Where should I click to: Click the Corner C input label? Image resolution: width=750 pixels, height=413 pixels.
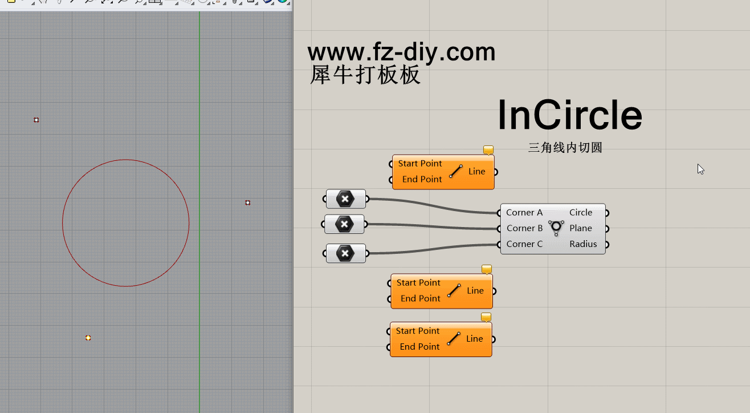point(524,244)
